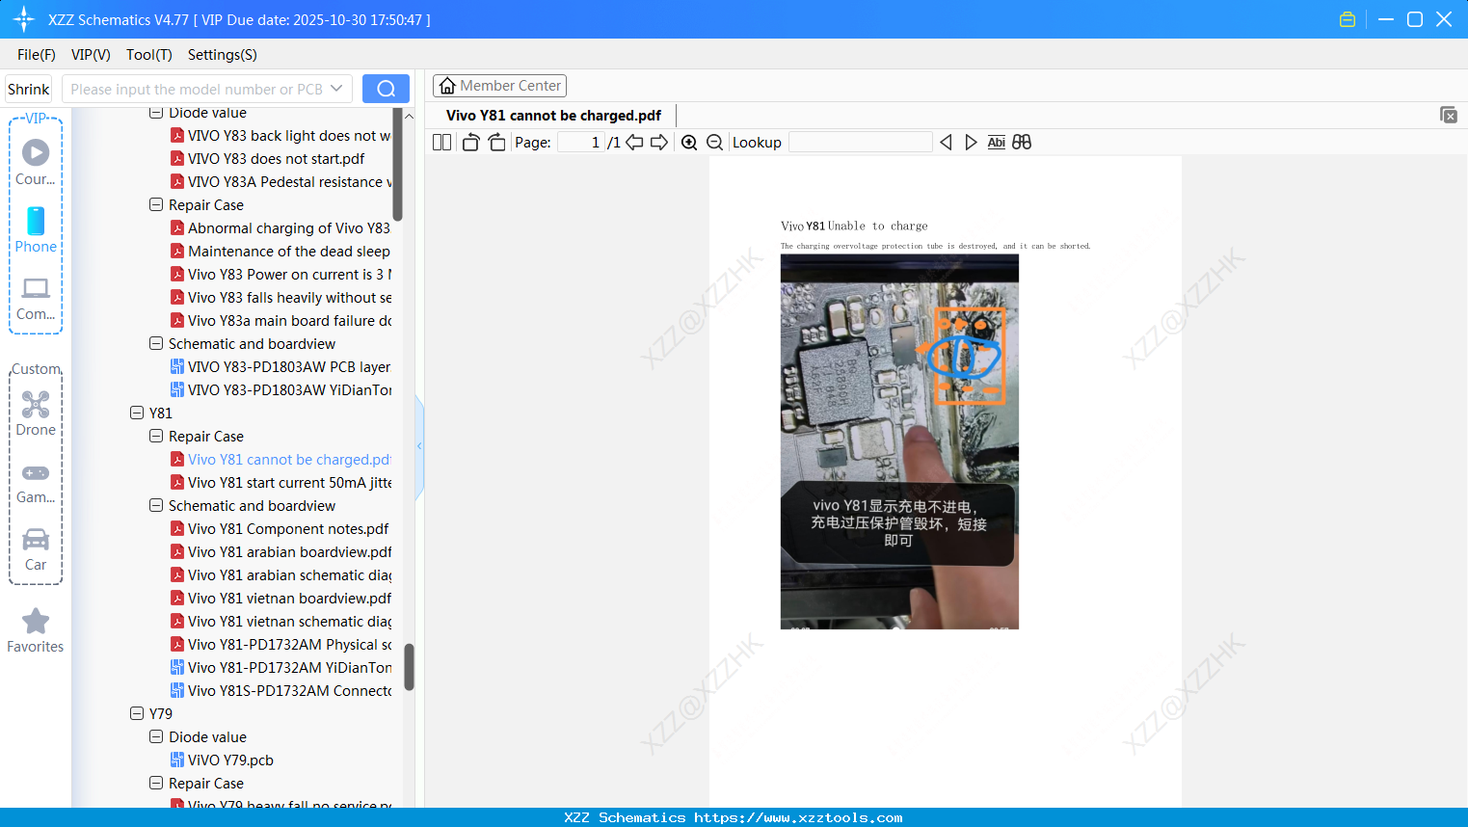
Task: Click the Abi text tool icon
Action: point(997,143)
